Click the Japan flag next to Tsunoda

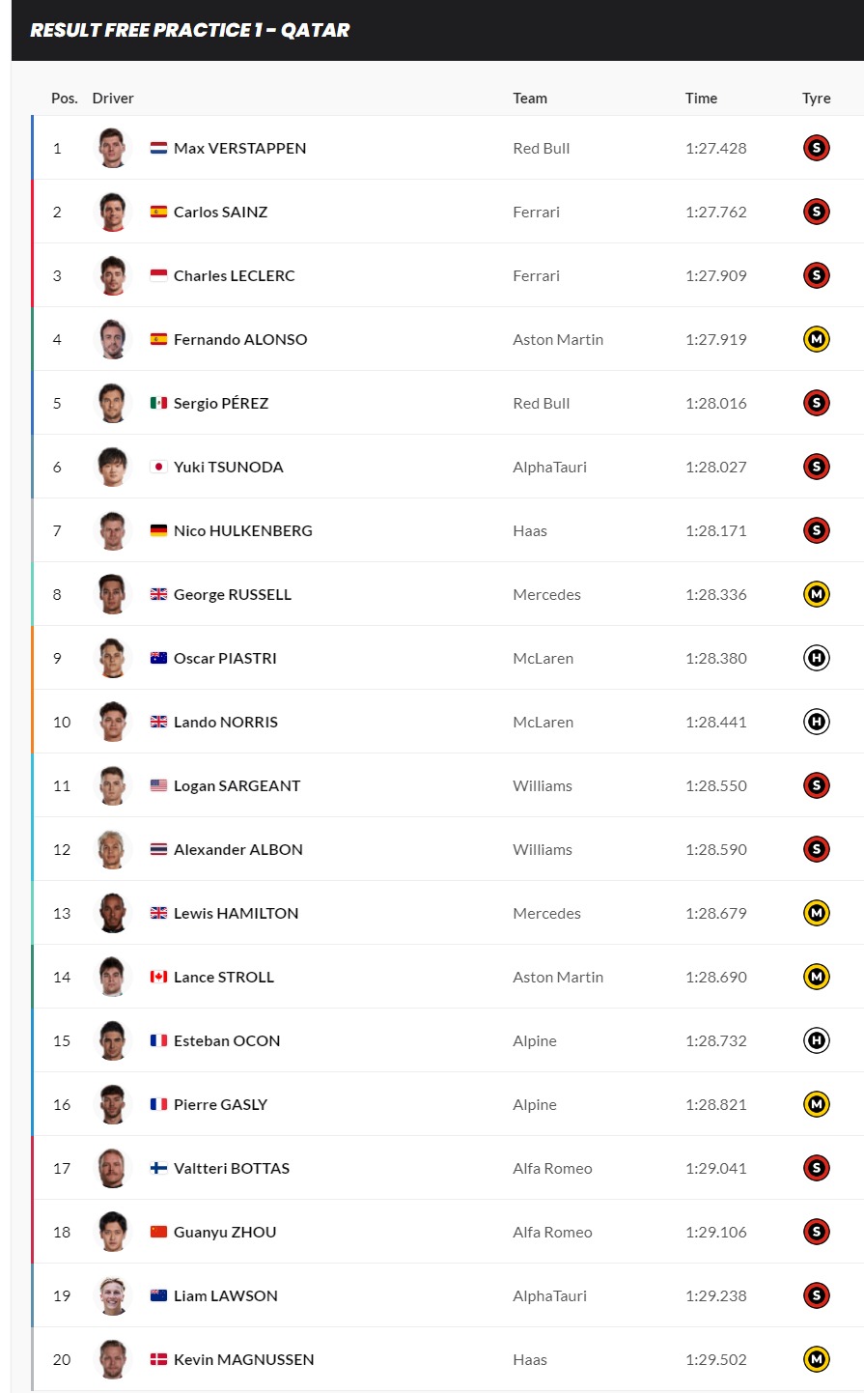pyautogui.click(x=159, y=467)
